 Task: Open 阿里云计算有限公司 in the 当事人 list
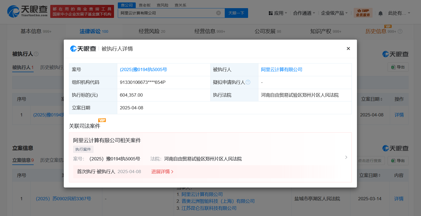[202, 195]
